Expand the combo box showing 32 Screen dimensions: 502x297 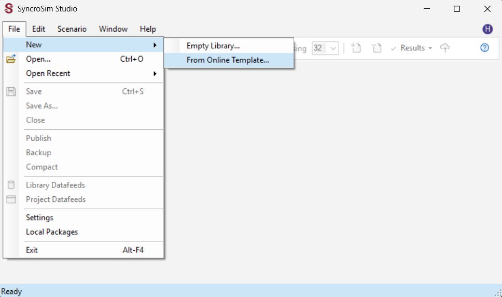(x=333, y=48)
